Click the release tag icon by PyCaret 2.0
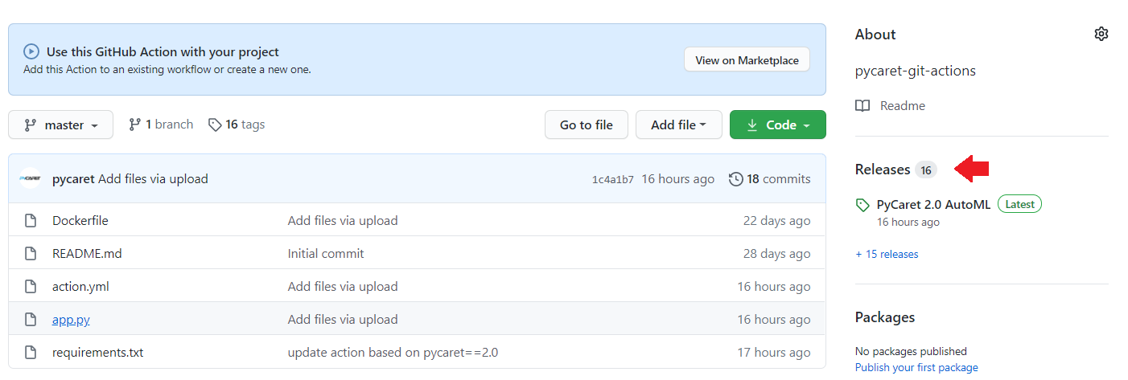The height and width of the screenshot is (380, 1128). tap(862, 205)
